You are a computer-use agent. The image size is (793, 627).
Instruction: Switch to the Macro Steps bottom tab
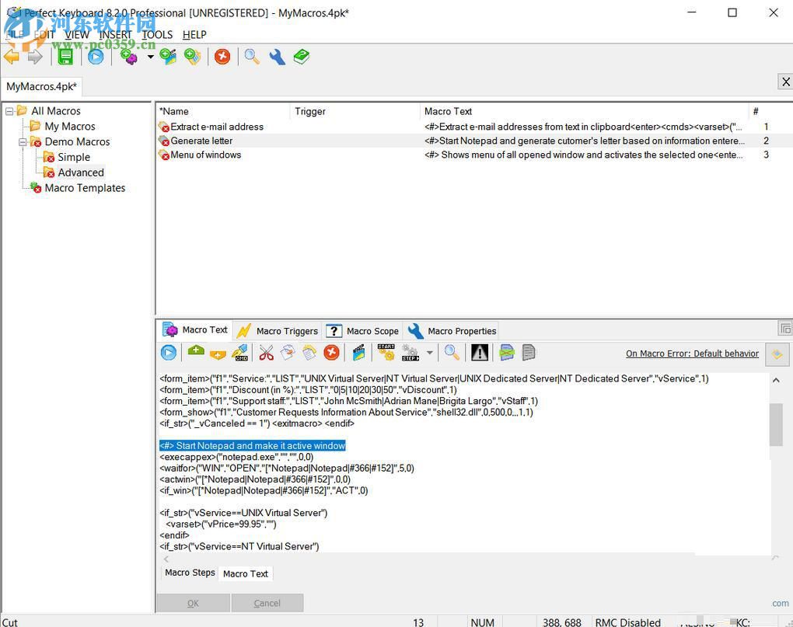pos(190,573)
